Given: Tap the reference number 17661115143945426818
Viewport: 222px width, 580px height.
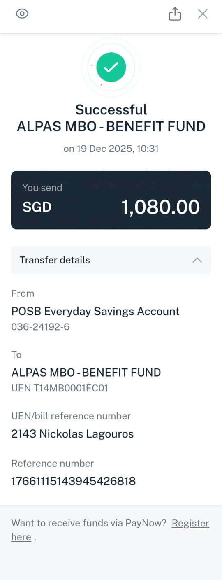Looking at the screenshot, I should click(74, 481).
